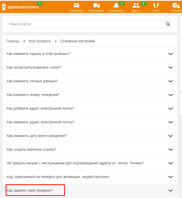182x198 pixels.
Task: Expand chevron for creating named link
Action: tap(171, 150)
